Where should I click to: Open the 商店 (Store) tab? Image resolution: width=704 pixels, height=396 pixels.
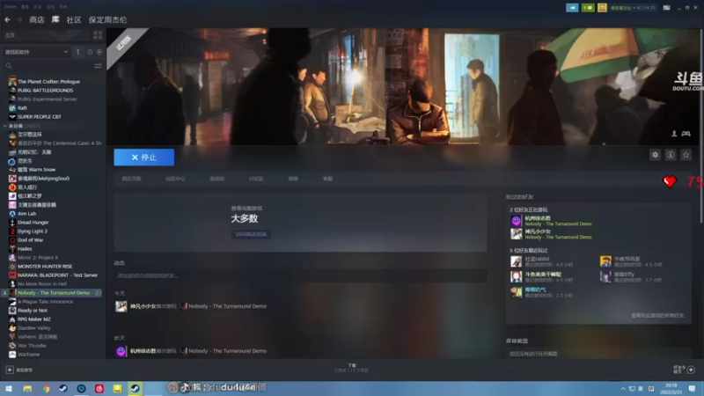pos(37,19)
